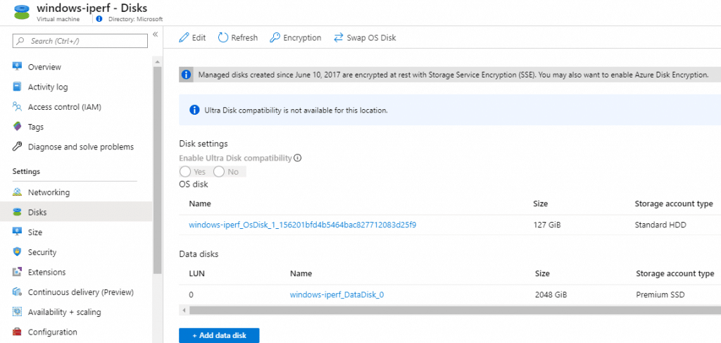Click the Refresh circular arrow icon
Screen dimensions: 721x343
click(x=223, y=38)
